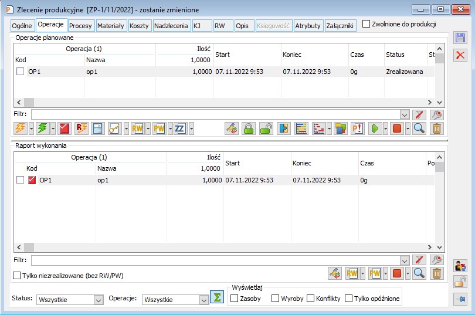Viewport: 475px width, 315px height.
Task: Click the calculator icon in upper toolbar
Action: click(x=98, y=128)
